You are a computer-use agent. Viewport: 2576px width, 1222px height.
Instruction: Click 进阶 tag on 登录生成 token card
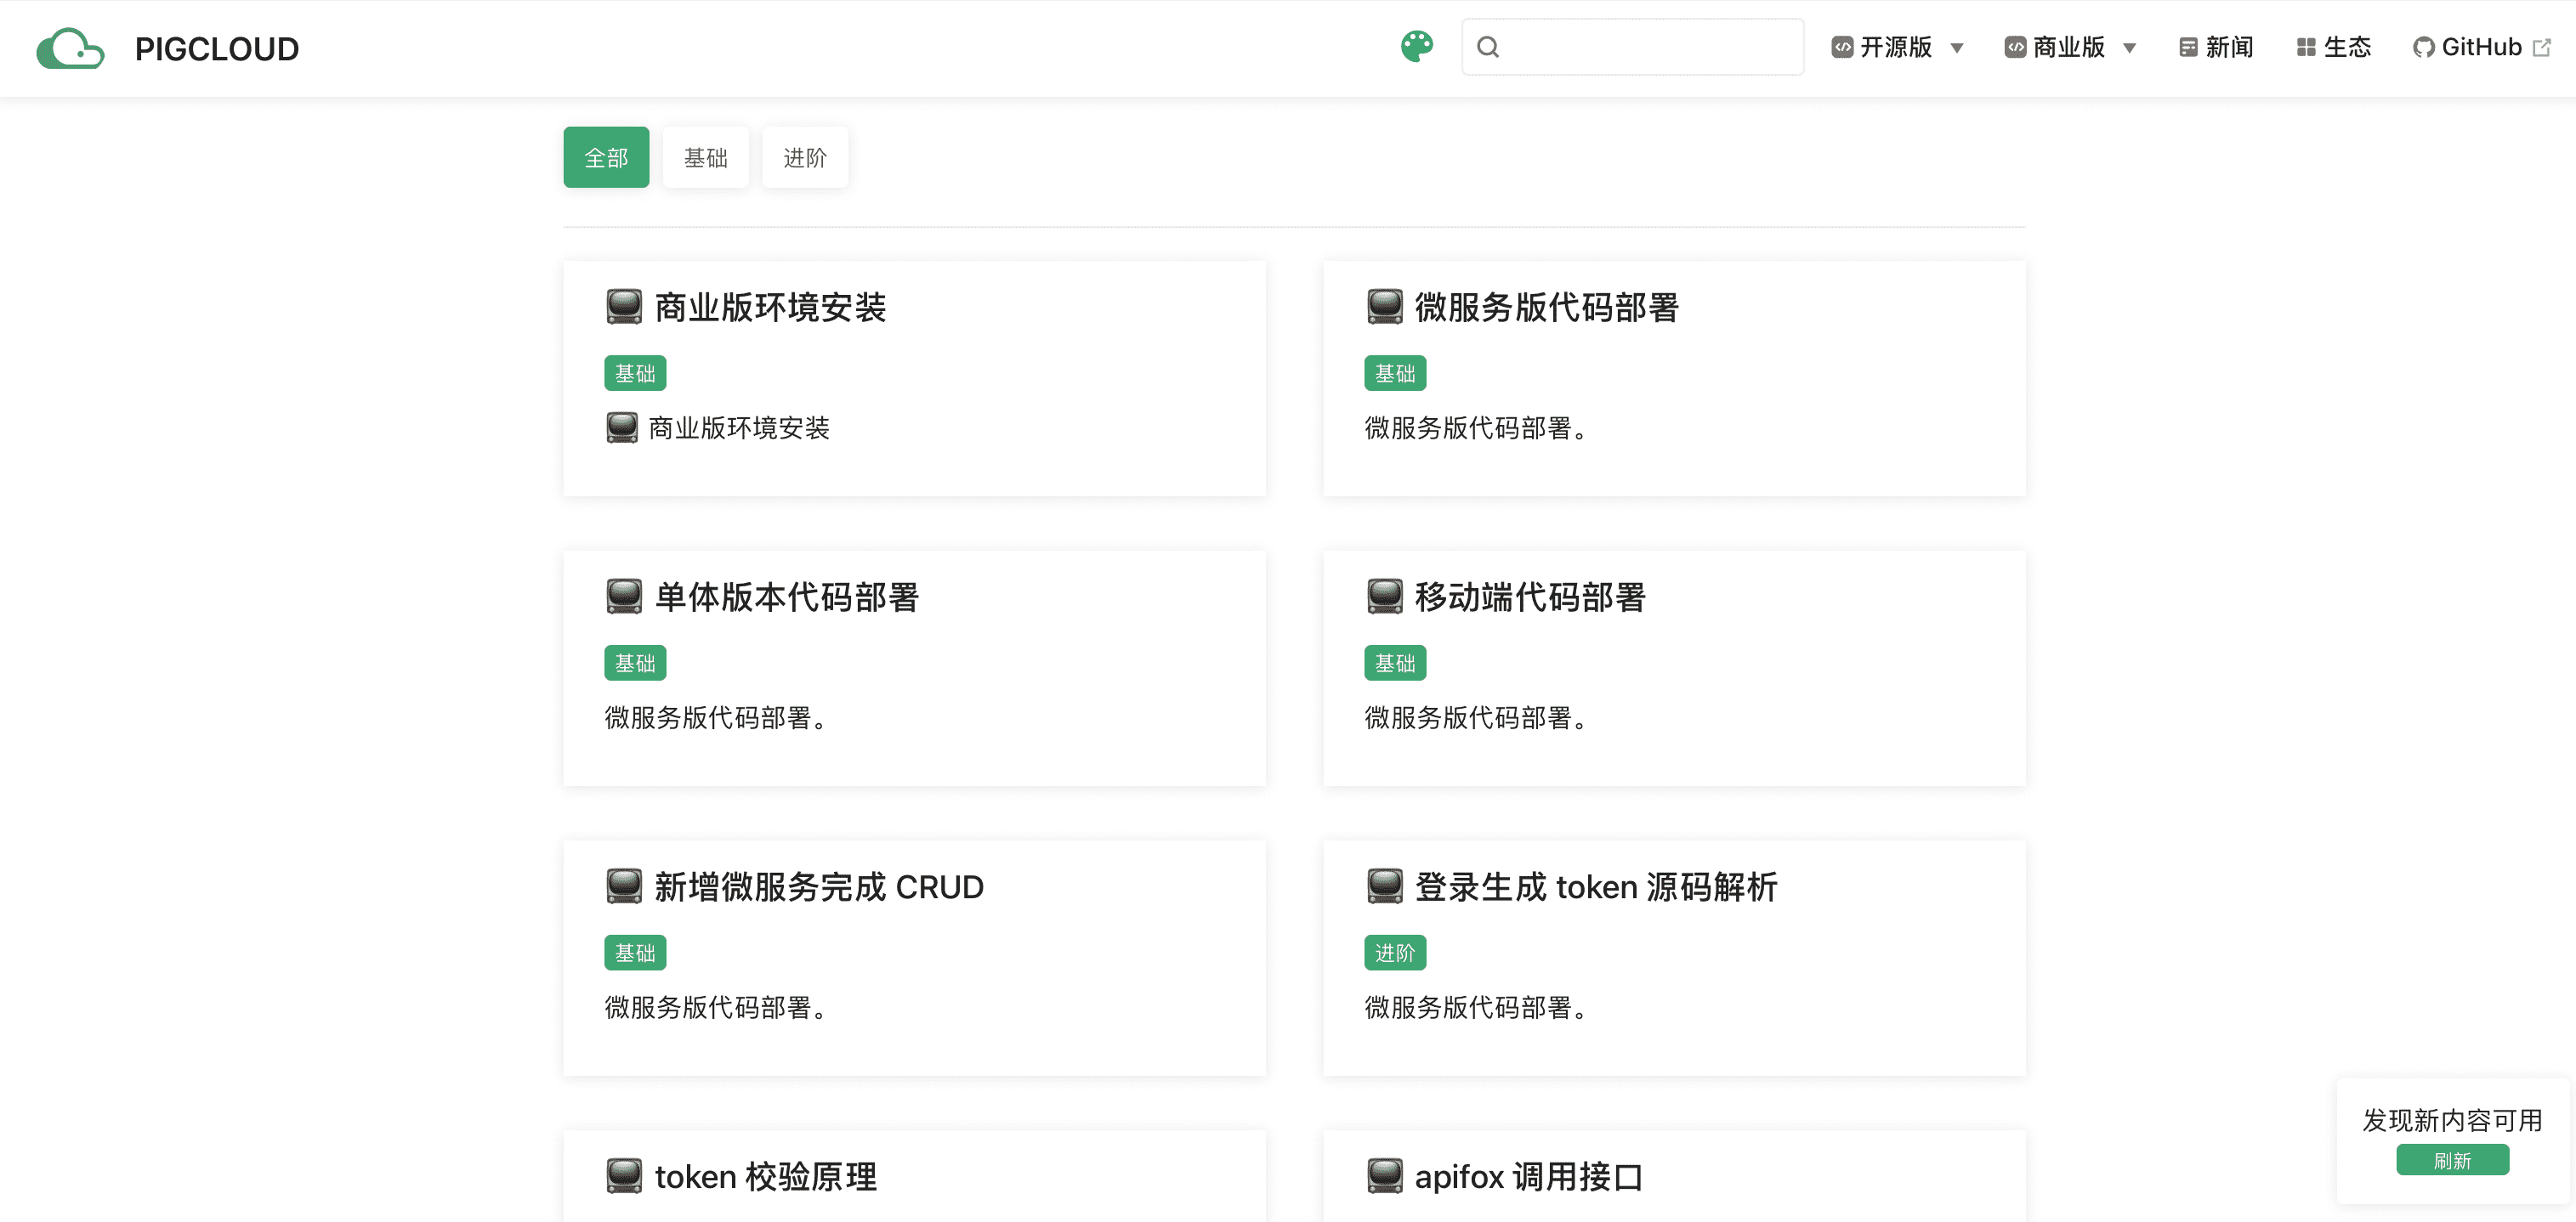click(x=1395, y=953)
